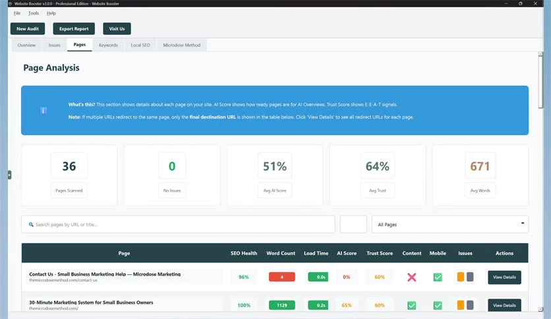This screenshot has height=319, width=551.
Task: Click the 0.2s load time badge
Action: coord(318,305)
